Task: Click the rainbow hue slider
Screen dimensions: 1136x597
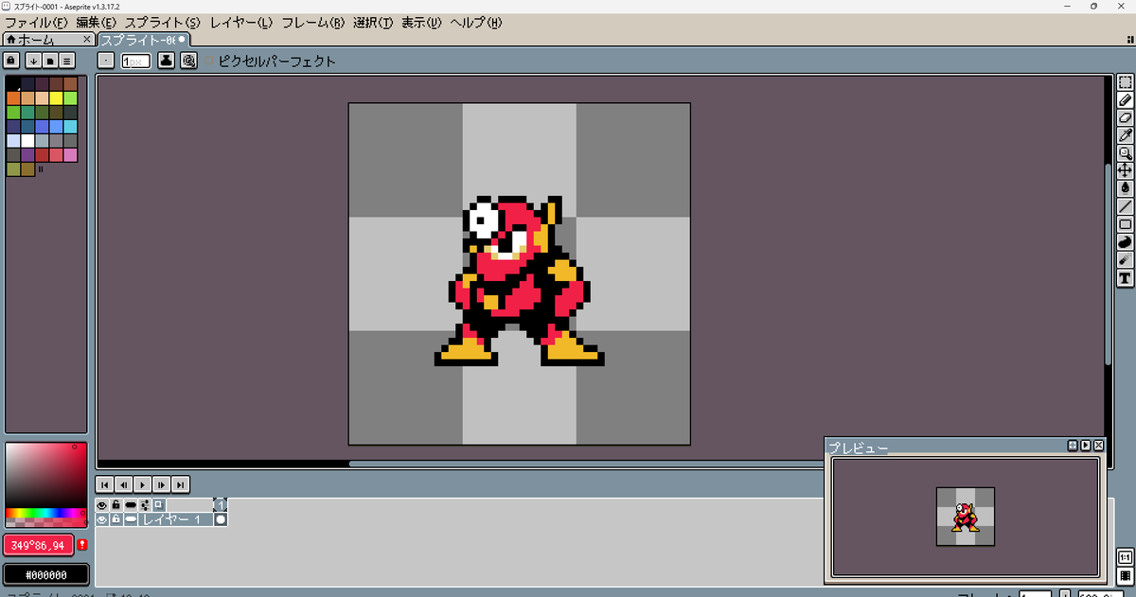Action: [45, 514]
